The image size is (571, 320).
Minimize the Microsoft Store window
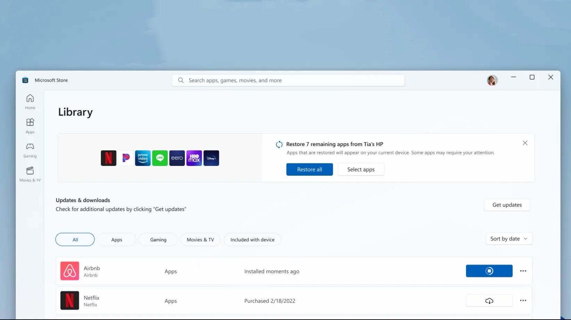click(513, 77)
